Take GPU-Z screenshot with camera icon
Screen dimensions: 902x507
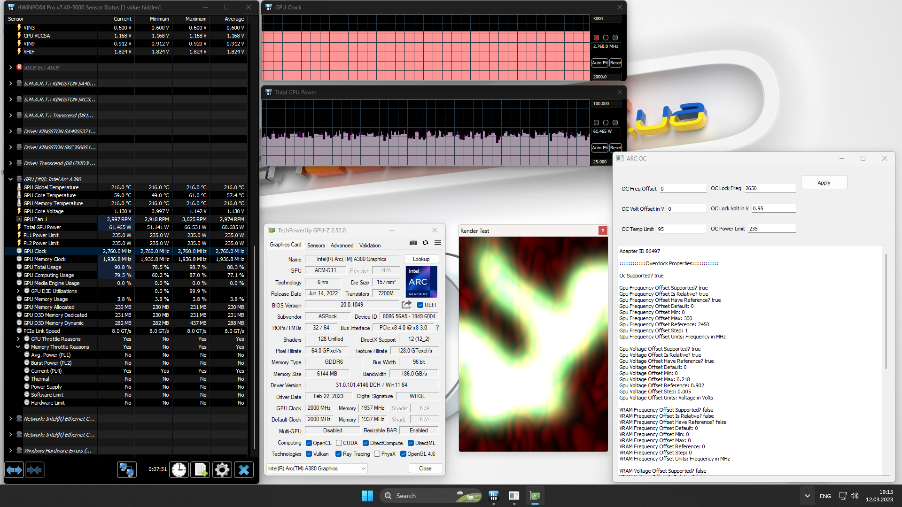pyautogui.click(x=413, y=243)
